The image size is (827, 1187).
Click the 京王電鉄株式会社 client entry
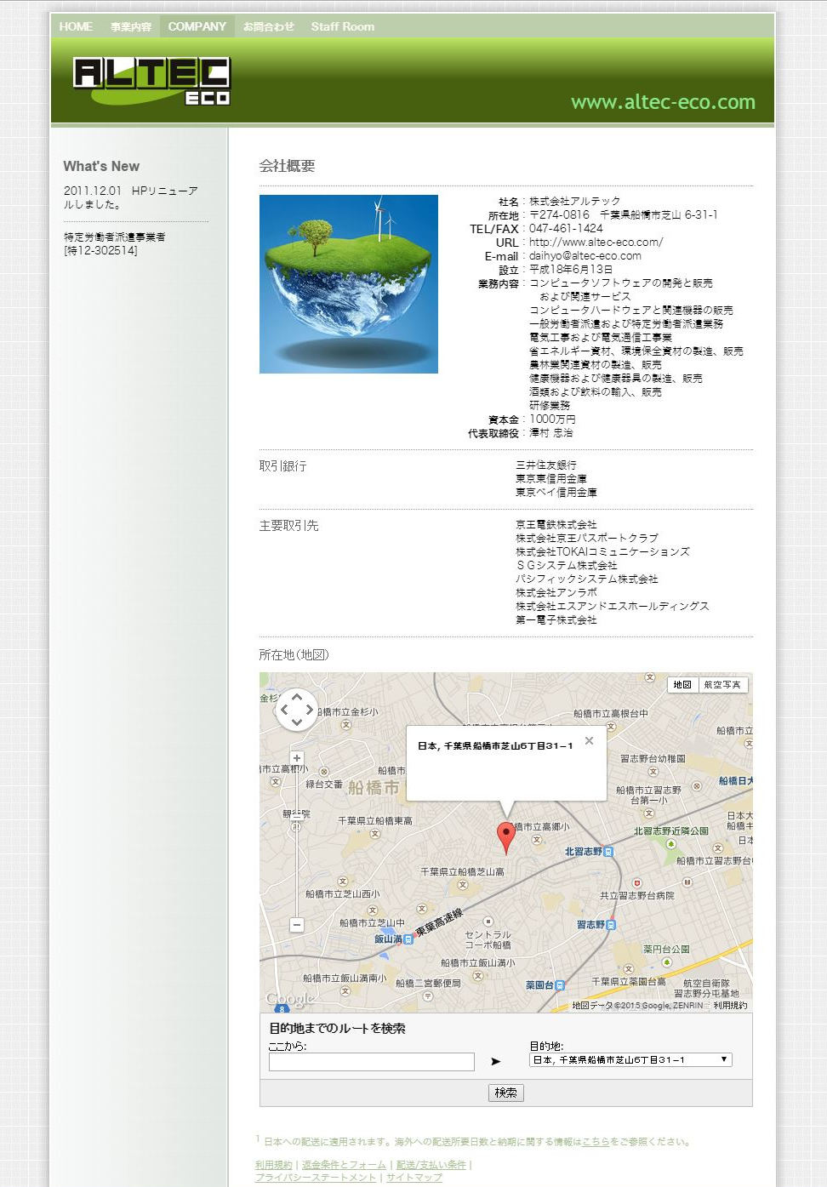click(x=556, y=525)
